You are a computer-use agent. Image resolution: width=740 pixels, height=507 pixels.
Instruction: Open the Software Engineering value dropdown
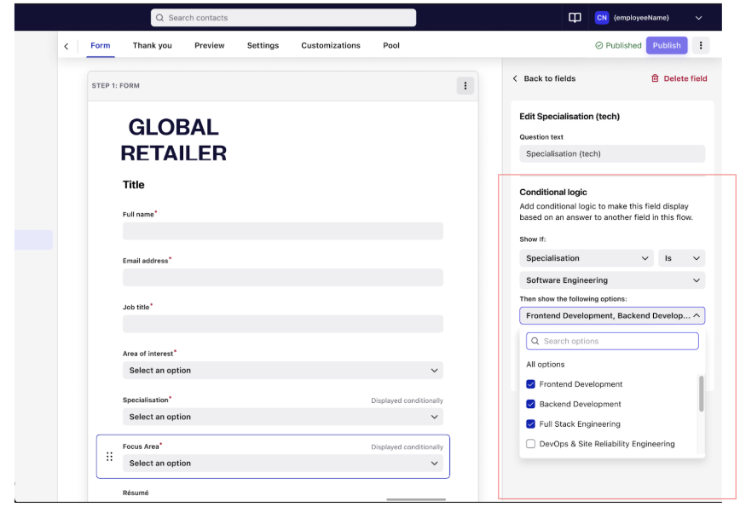[612, 280]
